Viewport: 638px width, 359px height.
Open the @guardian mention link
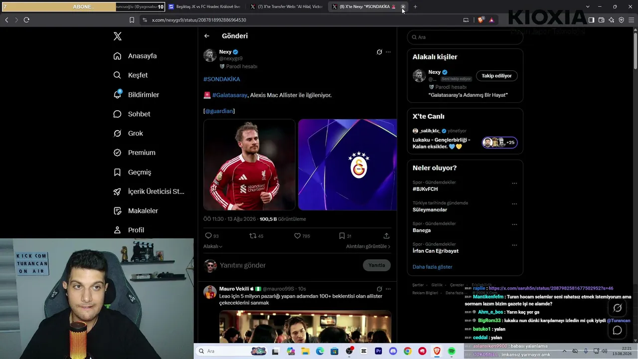pyautogui.click(x=219, y=111)
